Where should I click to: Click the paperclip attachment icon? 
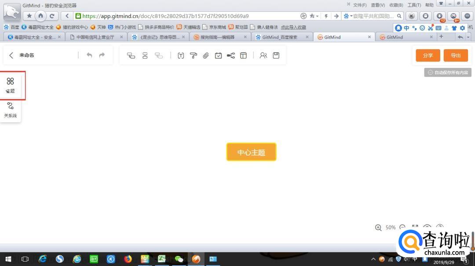206,56
